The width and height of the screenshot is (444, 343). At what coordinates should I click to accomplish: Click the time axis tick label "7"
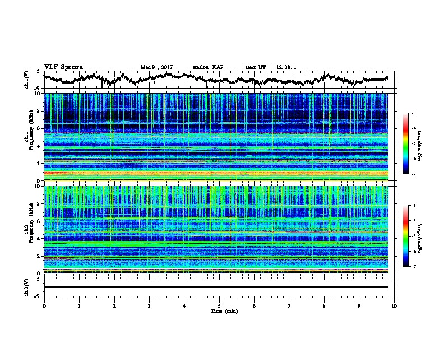point(289,306)
